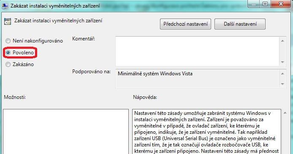Click the heading next to the policy icon
Image resolution: width=293 pixels, height=154 pixels.
pyautogui.click(x=58, y=21)
